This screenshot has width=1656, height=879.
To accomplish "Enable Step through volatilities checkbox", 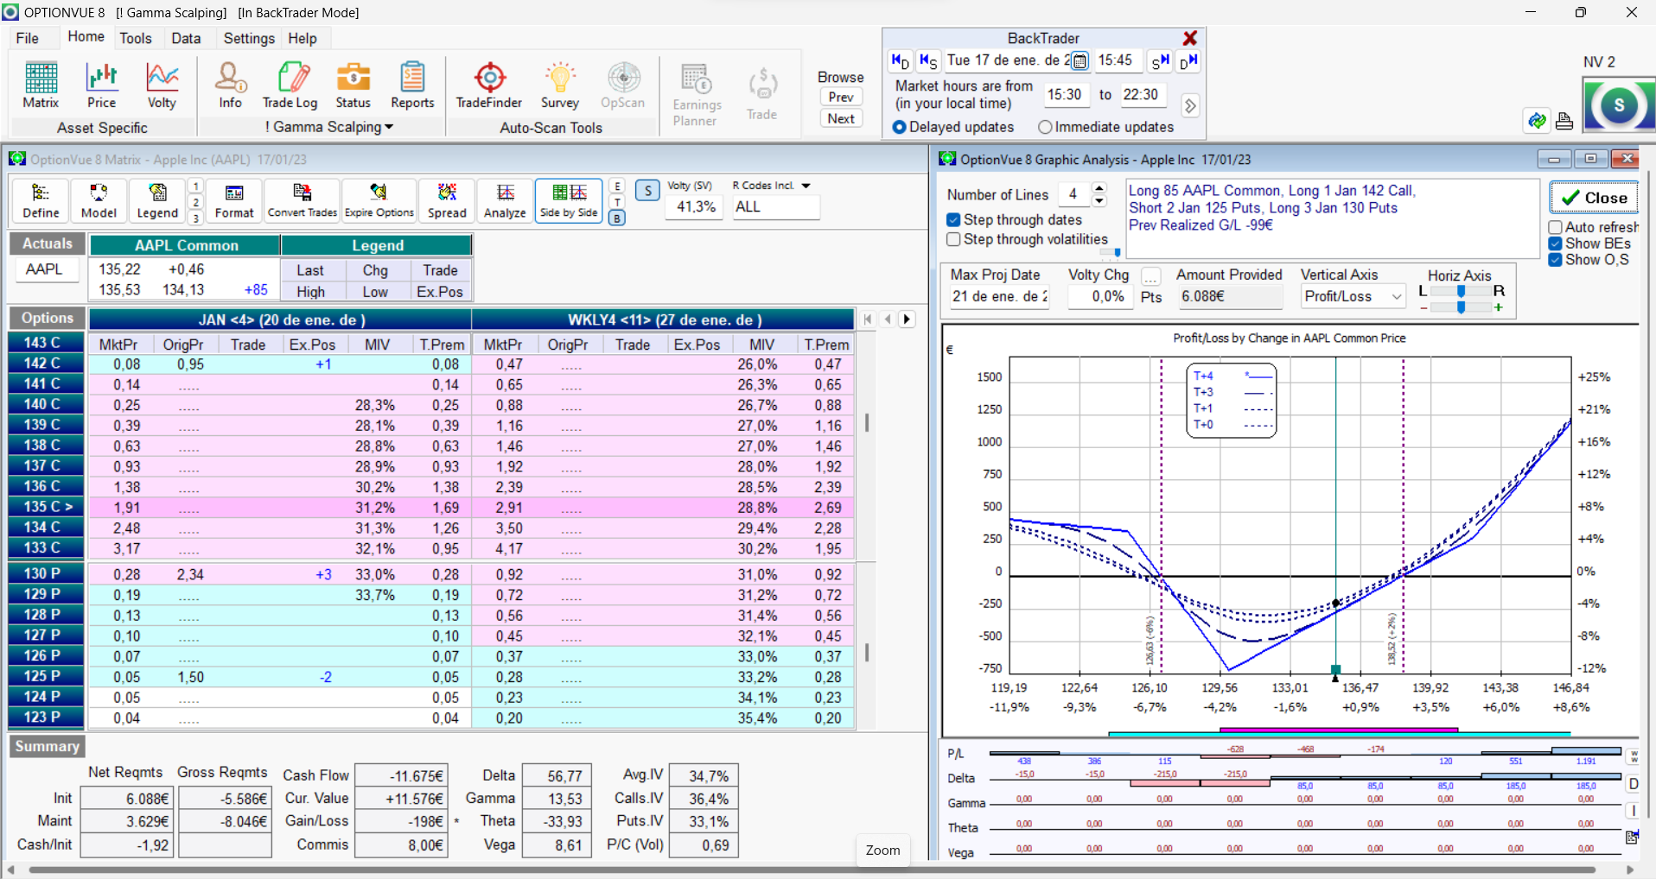I will (953, 239).
